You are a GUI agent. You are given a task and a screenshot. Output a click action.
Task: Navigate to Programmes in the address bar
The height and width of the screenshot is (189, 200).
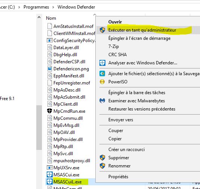(x=36, y=7)
